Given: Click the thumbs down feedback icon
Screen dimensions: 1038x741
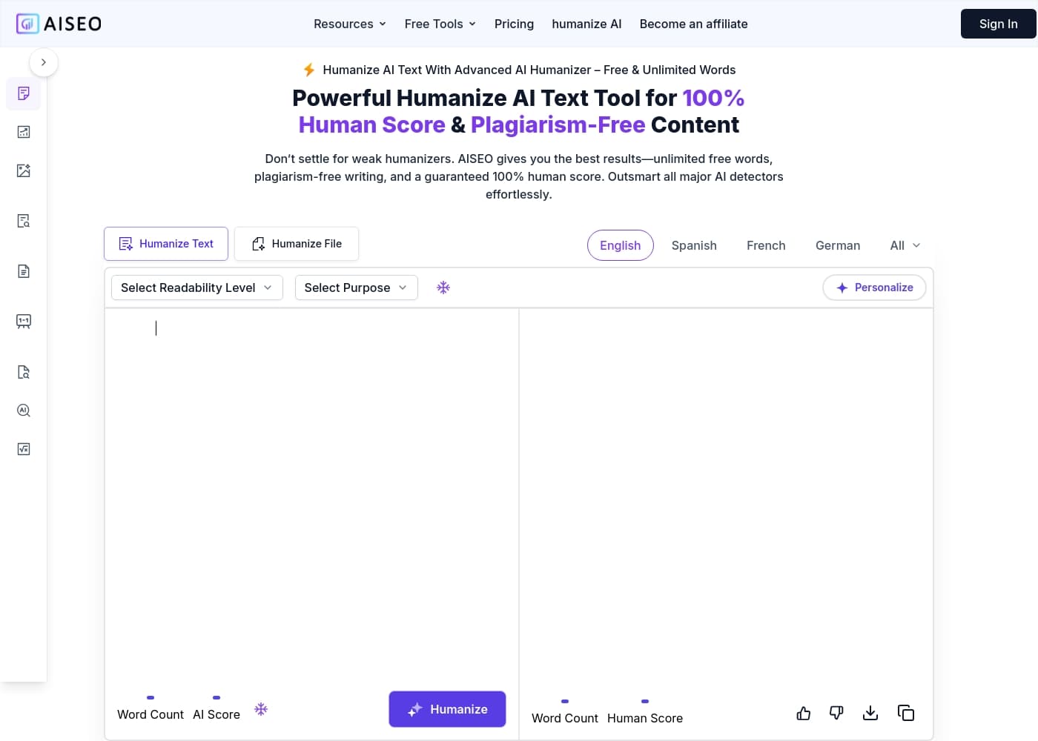Looking at the screenshot, I should coord(836,713).
